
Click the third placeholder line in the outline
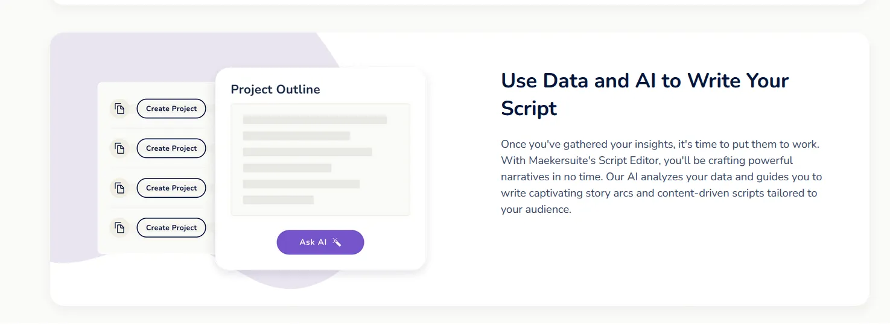click(x=307, y=152)
